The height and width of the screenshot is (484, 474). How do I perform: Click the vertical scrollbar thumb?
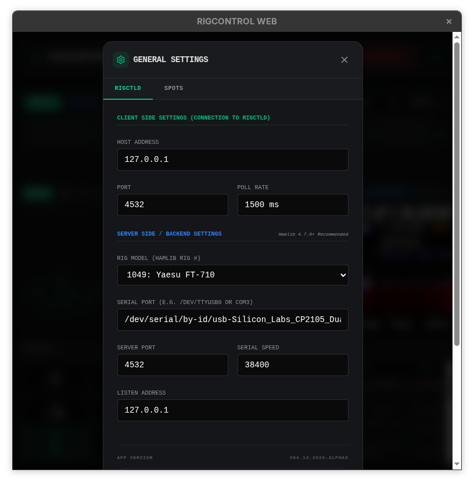[457, 194]
